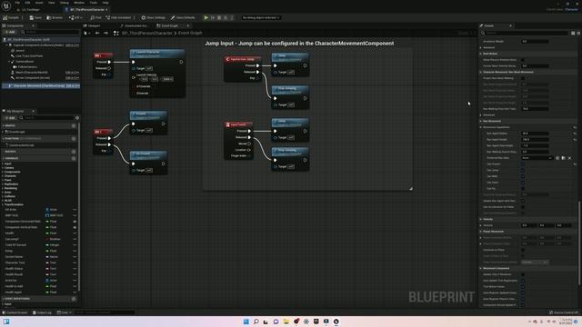582x327 pixels.
Task: Click the Source Control Off status button
Action: click(564, 312)
